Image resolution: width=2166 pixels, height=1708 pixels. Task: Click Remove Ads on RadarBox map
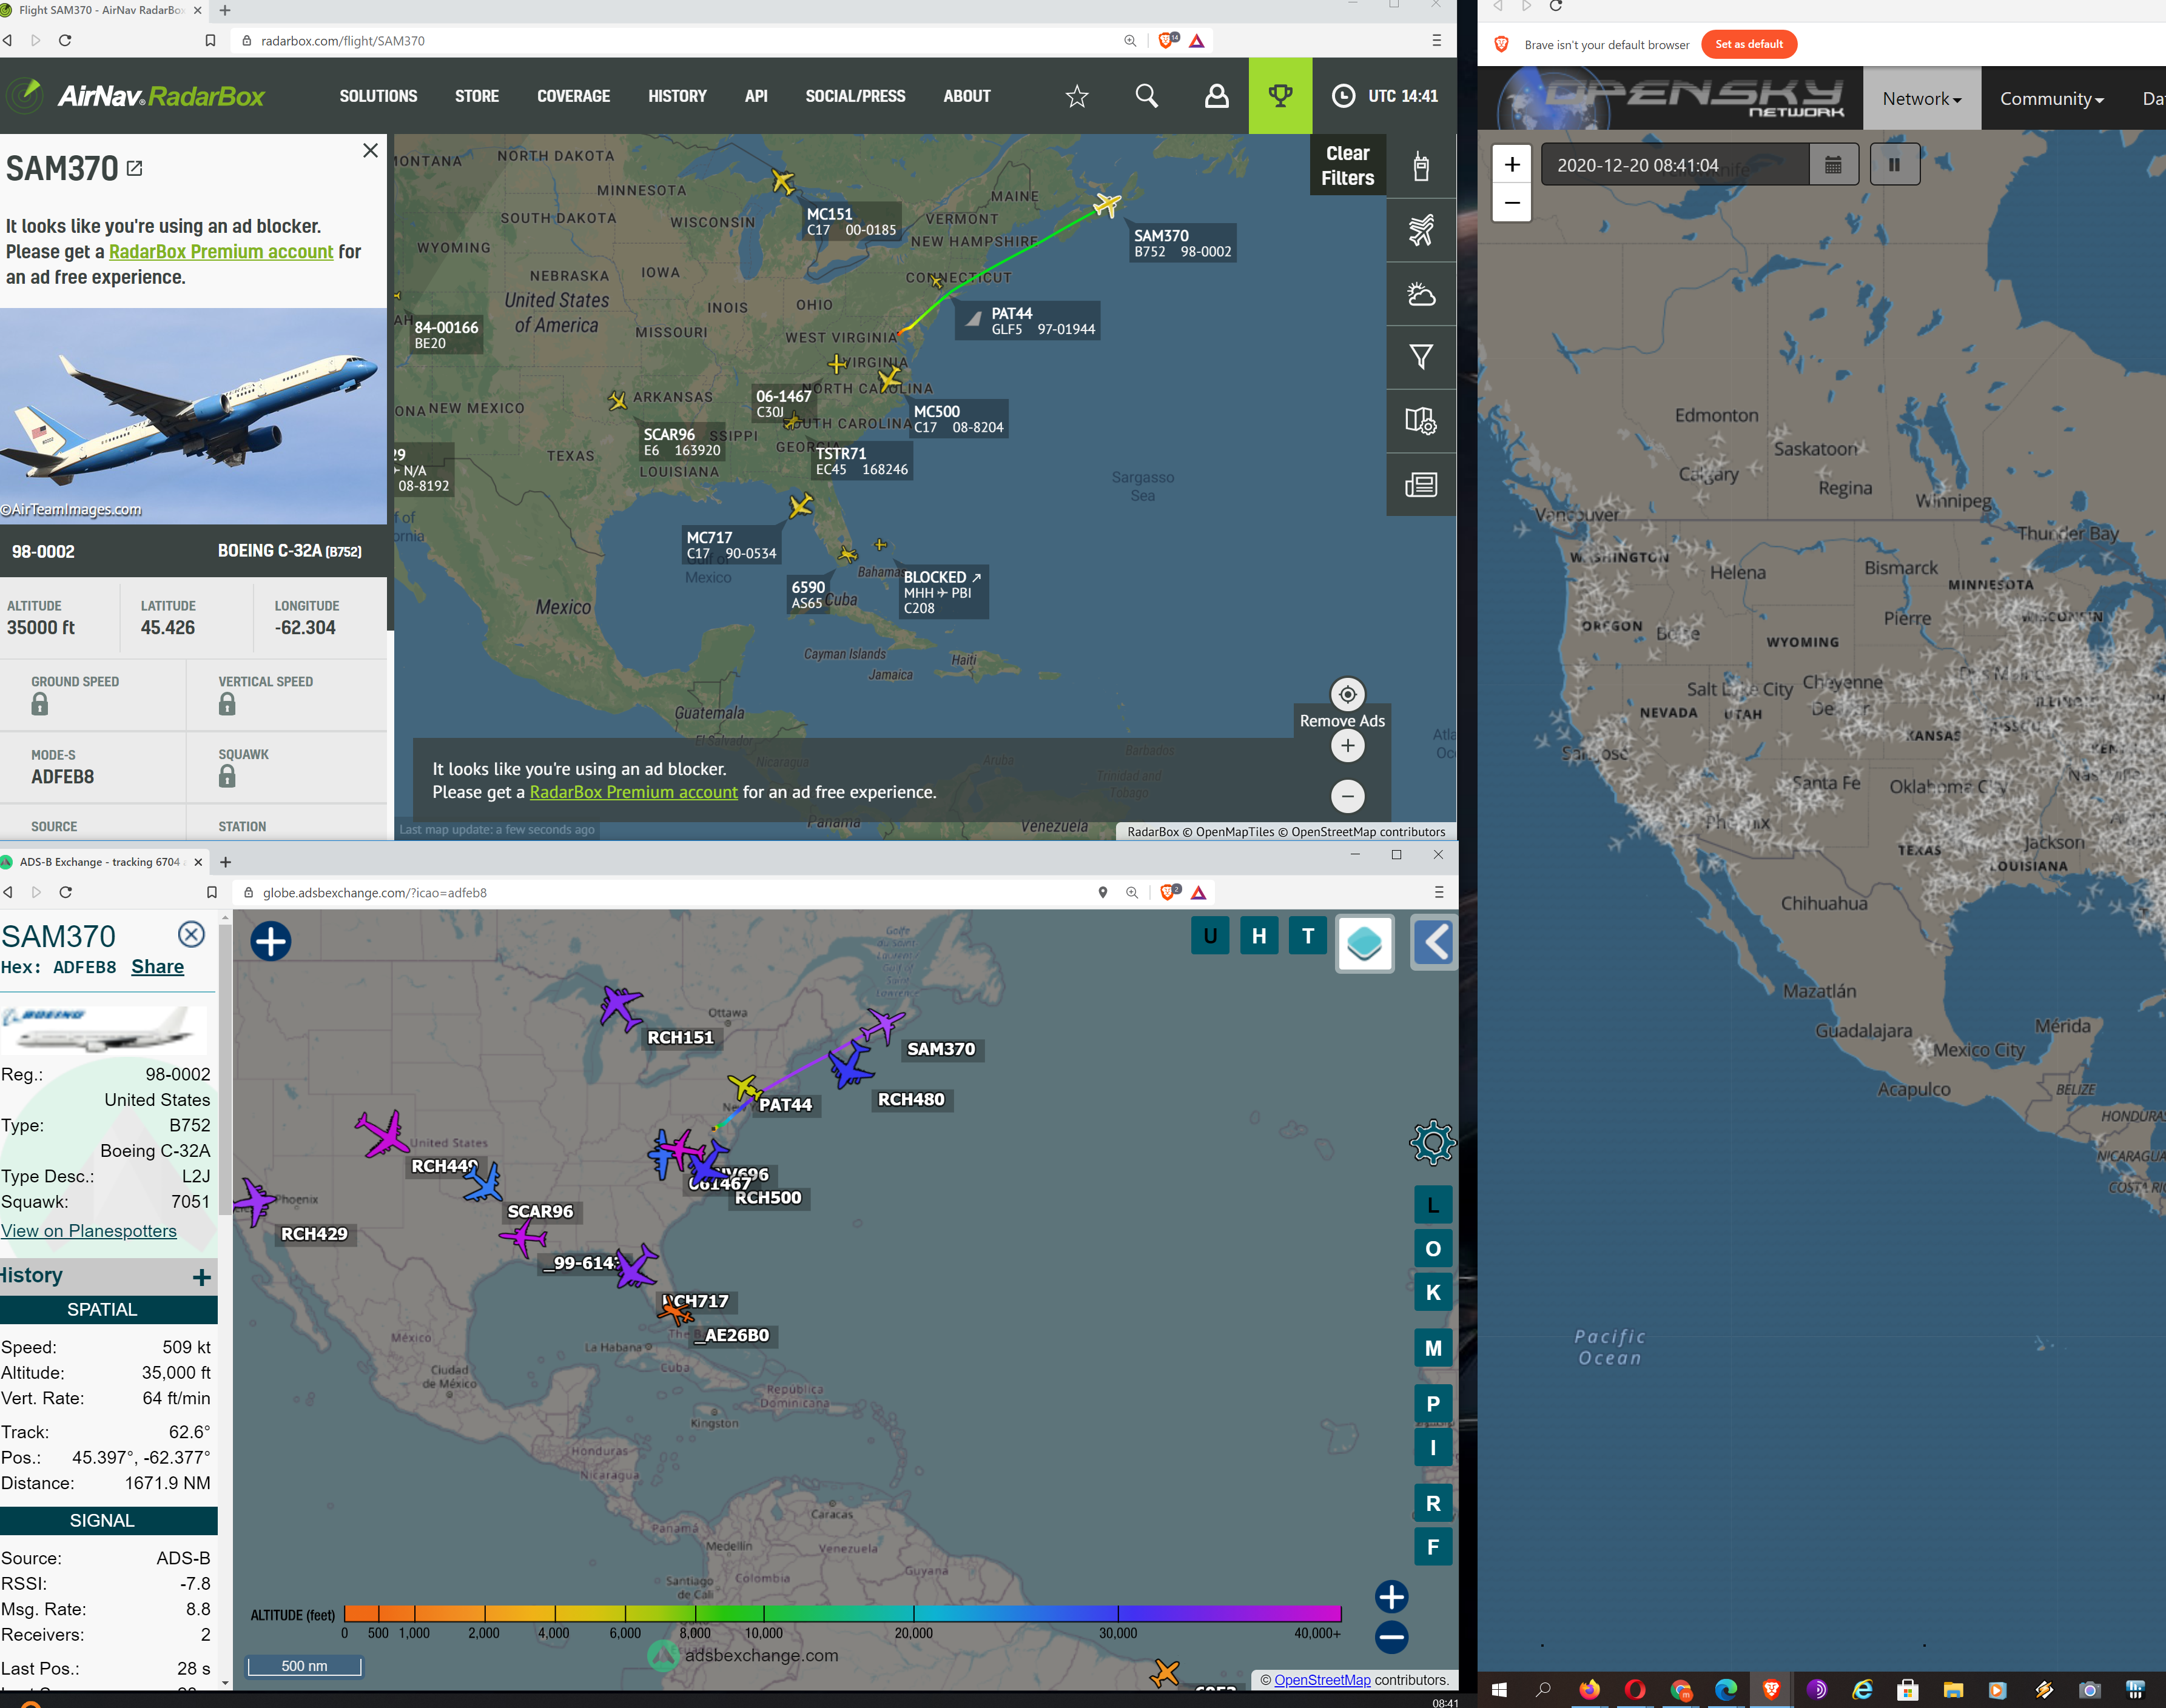(1342, 721)
